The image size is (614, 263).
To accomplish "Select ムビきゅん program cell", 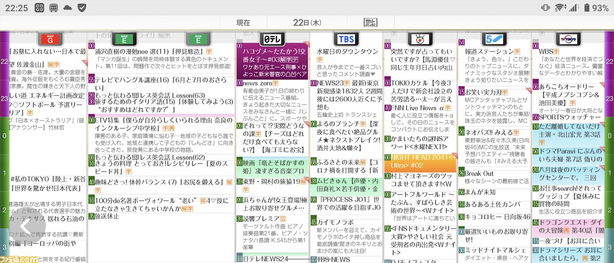I will click(346, 185).
